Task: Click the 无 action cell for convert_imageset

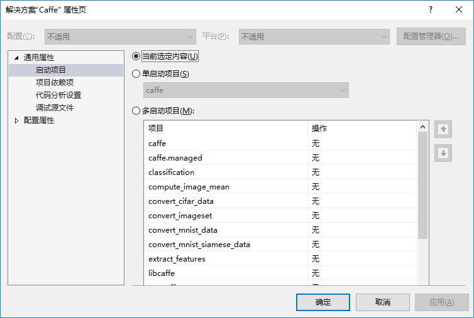Action: [x=363, y=216]
